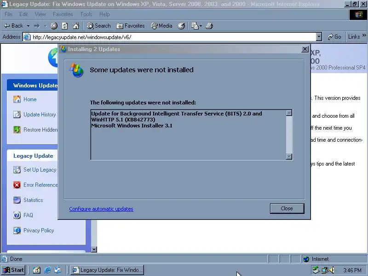
Task: Click the Statistics icon in sidebar
Action: (17, 200)
